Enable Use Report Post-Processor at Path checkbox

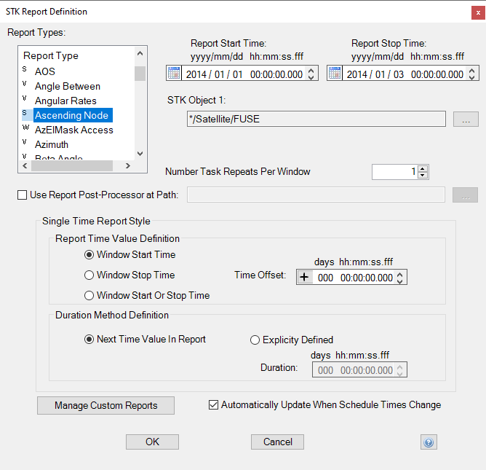coord(22,195)
